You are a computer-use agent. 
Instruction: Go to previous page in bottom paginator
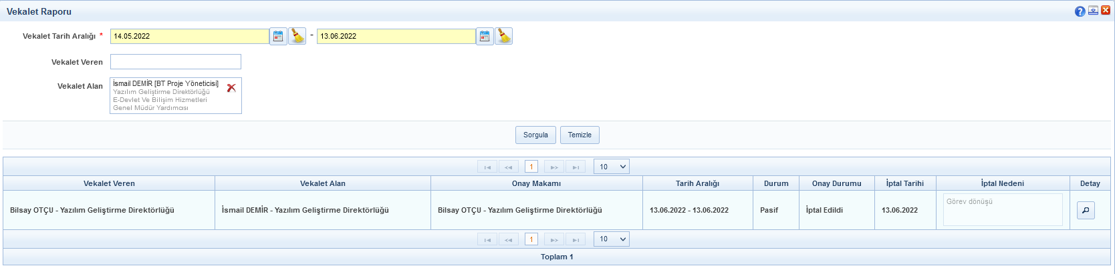coord(509,239)
